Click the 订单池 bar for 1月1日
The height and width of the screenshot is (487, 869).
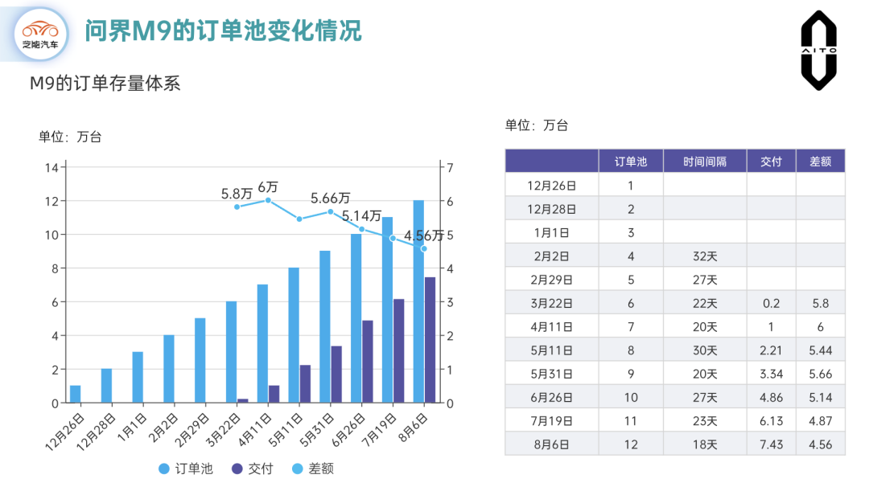[138, 378]
